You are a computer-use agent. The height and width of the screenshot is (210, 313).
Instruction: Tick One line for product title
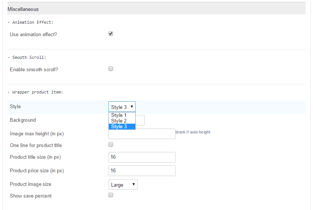coord(111,144)
